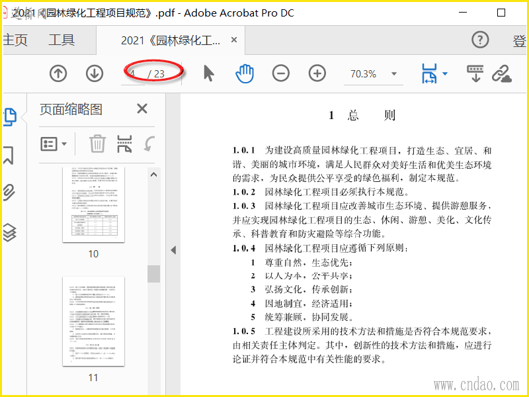Click the line '尊重自然,生态优先'
This screenshot has height=397, width=529.
(309, 262)
